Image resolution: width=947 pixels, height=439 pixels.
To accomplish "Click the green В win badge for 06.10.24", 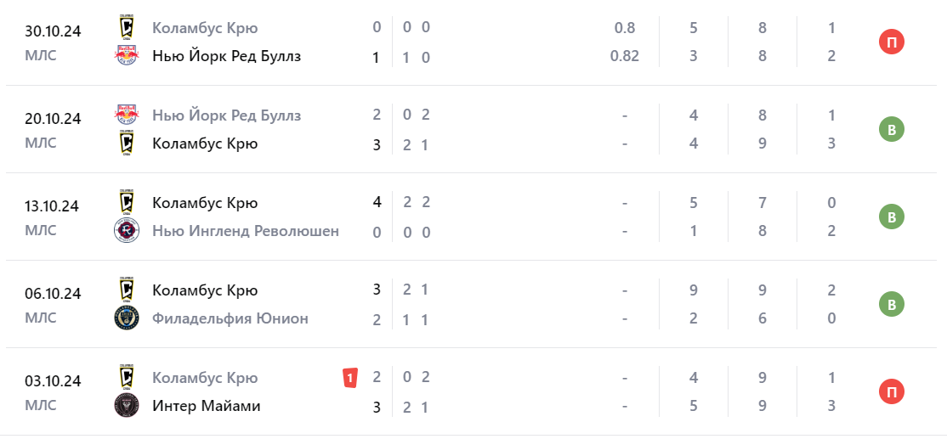I will [x=892, y=304].
